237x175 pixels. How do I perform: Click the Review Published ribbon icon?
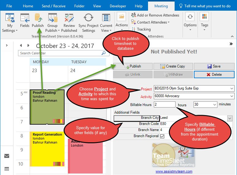(x=69, y=18)
